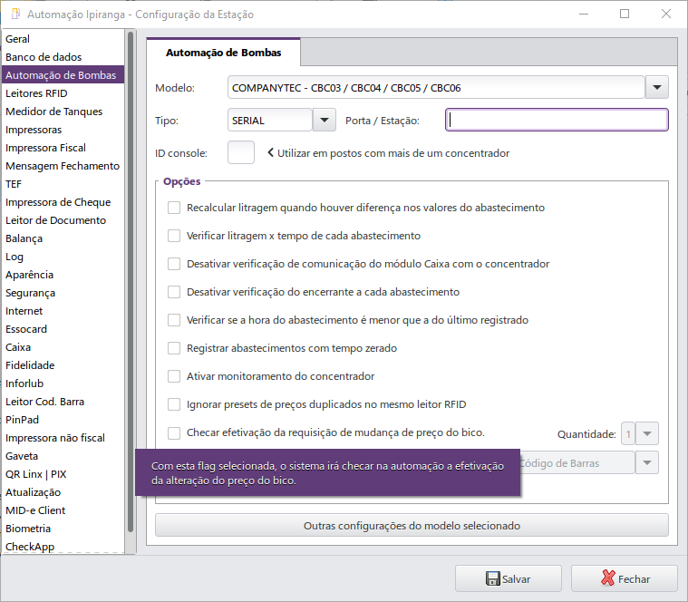Open Segurança settings
688x602 pixels.
pos(63,293)
